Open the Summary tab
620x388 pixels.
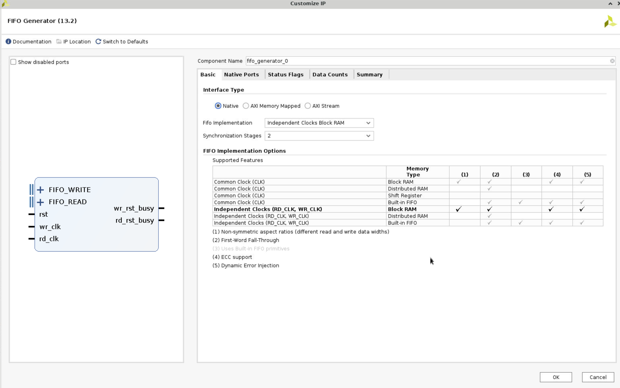[x=369, y=74]
